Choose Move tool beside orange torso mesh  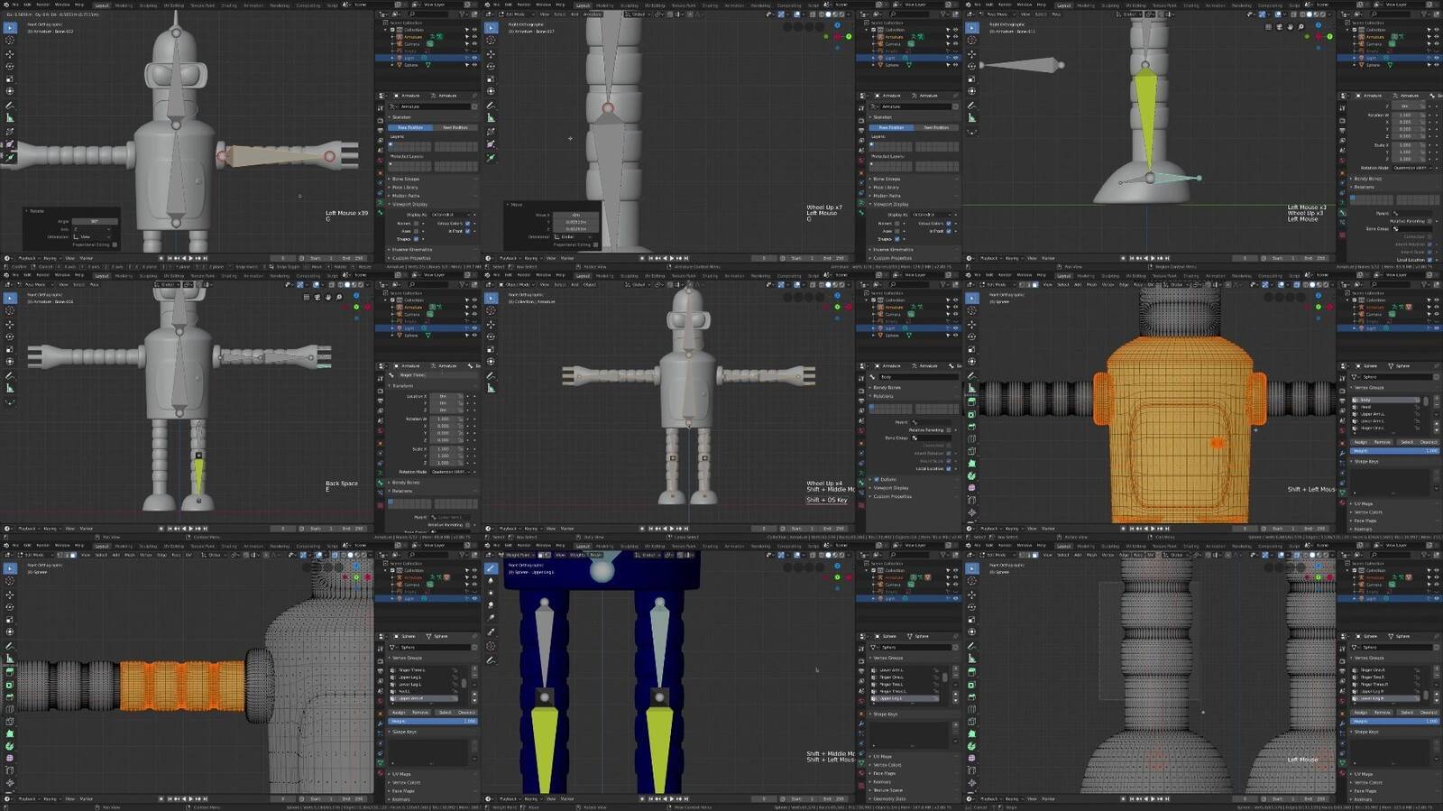971,324
